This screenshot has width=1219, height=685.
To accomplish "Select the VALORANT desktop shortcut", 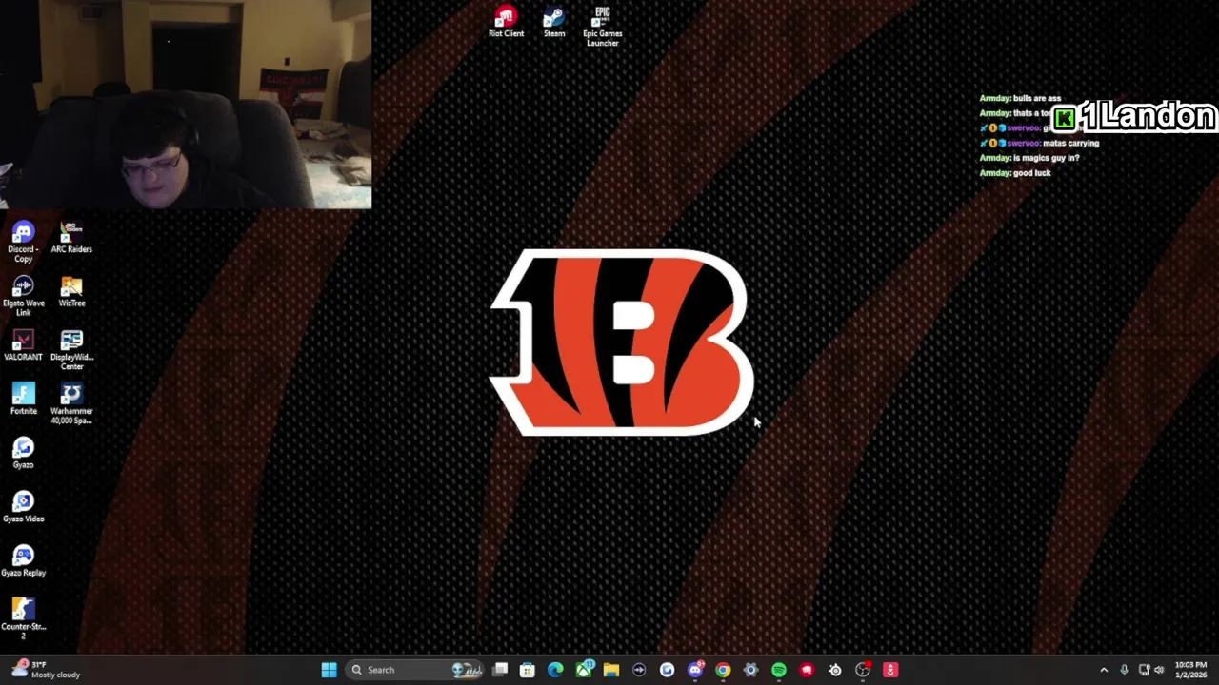I will pyautogui.click(x=23, y=345).
